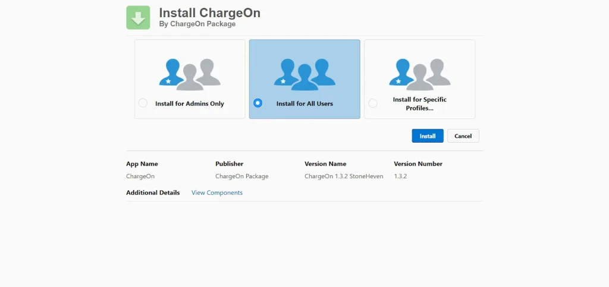
Task: Click the 'Additional Details' label
Action: click(x=153, y=193)
